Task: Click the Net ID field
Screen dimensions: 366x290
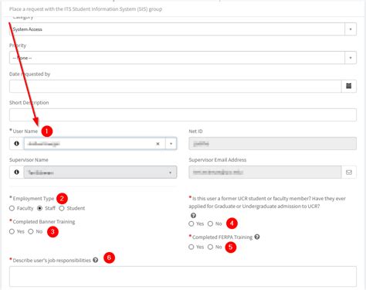Action: pos(273,144)
